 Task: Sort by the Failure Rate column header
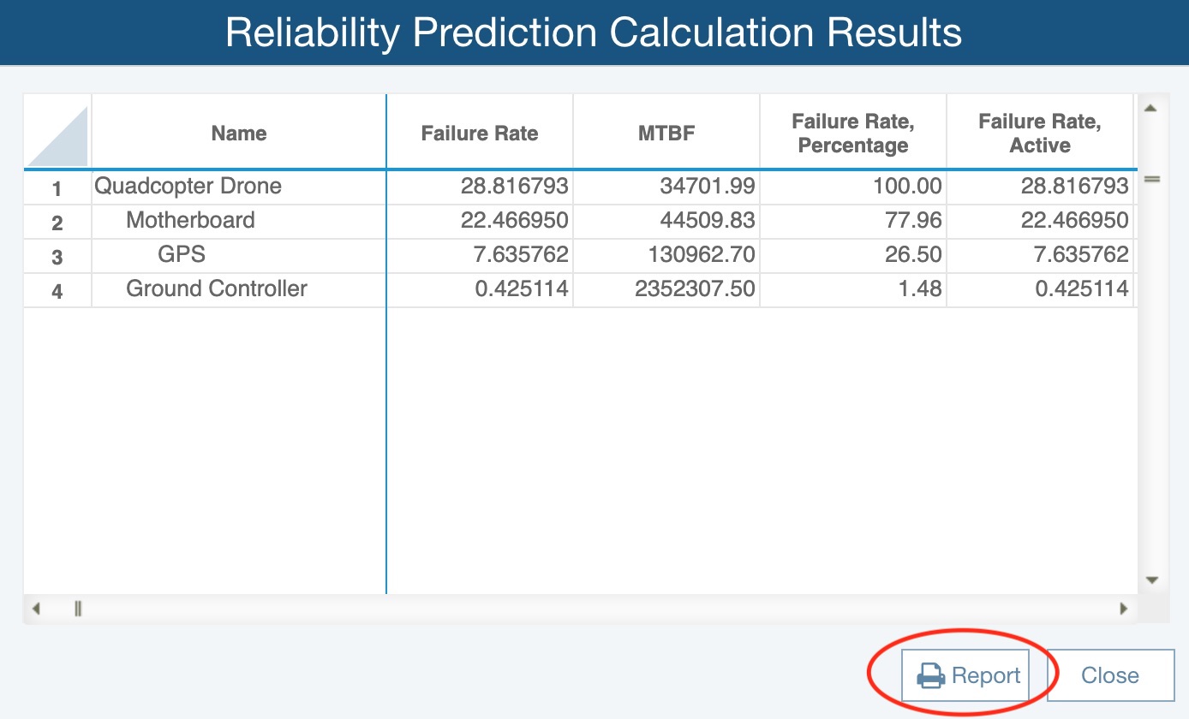coord(480,133)
